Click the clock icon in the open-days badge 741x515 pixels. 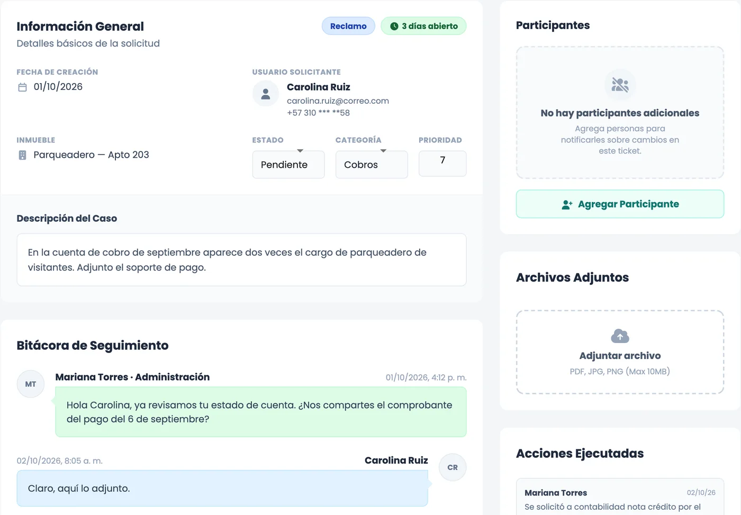[394, 26]
